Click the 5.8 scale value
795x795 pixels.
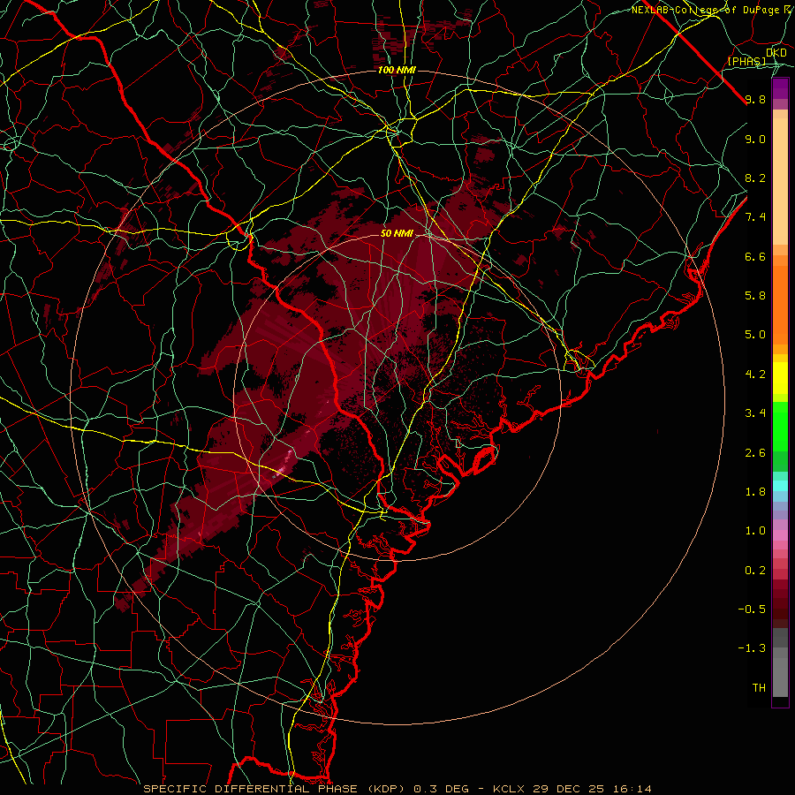[755, 296]
